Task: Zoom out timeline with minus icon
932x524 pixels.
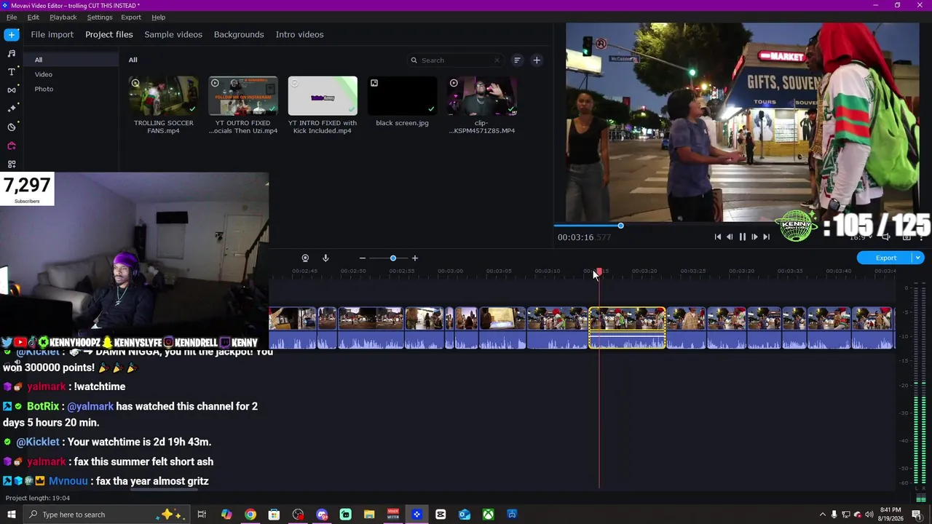Action: tap(362, 258)
